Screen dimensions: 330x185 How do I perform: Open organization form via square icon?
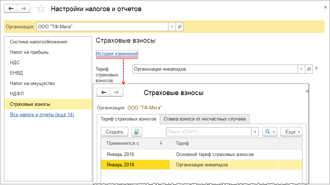tap(180, 27)
